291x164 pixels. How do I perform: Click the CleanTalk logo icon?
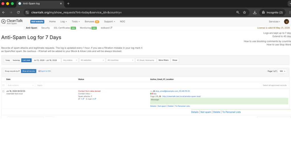[x=3, y=21]
